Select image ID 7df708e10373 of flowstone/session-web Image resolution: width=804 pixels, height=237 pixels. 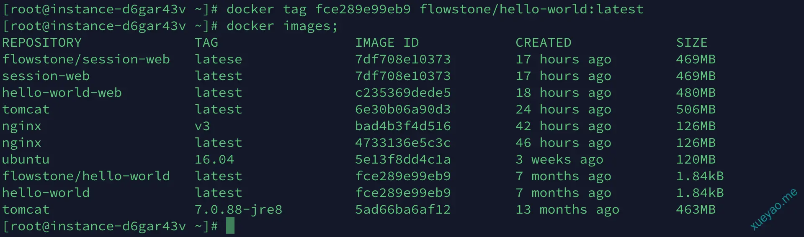(x=403, y=59)
